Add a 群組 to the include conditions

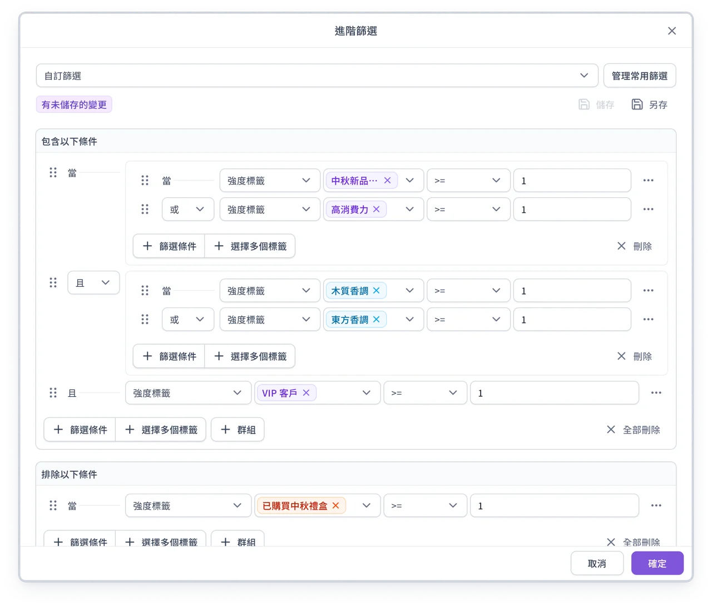click(x=238, y=430)
